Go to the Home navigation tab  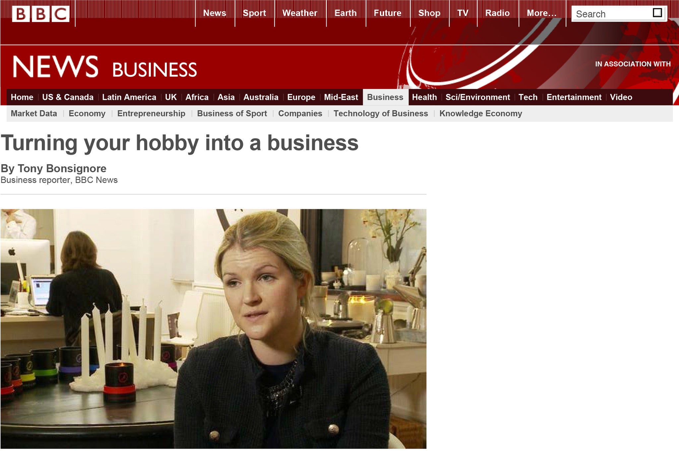coord(22,97)
